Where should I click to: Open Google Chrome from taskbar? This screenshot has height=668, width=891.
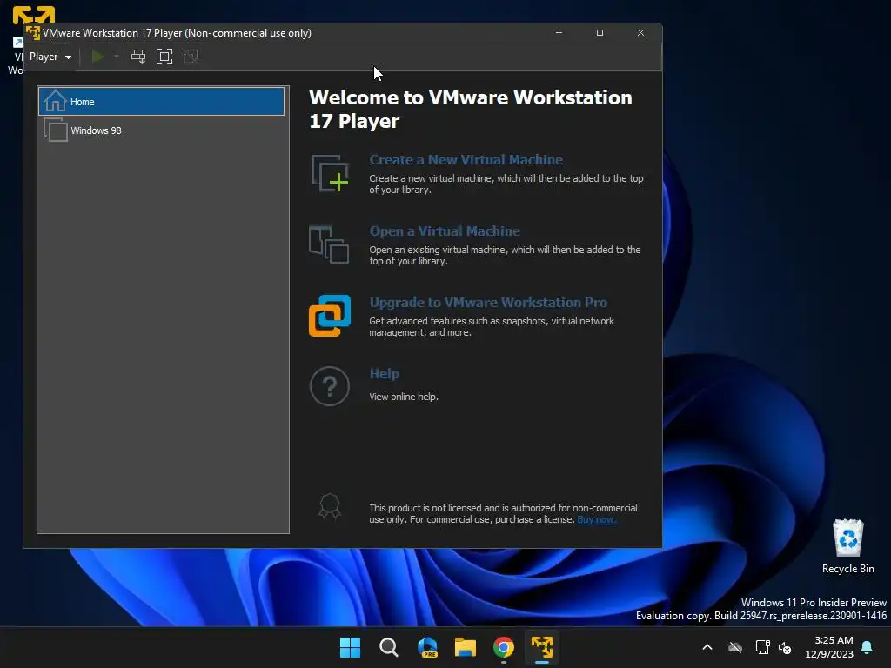[x=504, y=647]
